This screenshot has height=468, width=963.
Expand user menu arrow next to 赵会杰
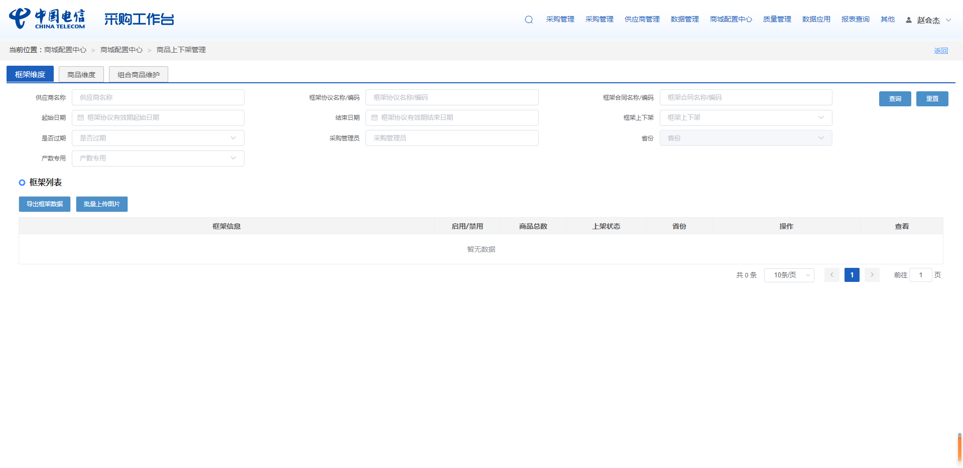click(948, 20)
